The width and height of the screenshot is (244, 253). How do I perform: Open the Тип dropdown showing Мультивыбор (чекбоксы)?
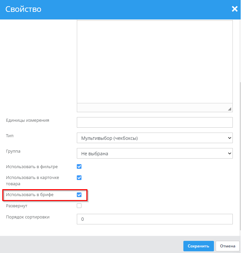coord(155,138)
